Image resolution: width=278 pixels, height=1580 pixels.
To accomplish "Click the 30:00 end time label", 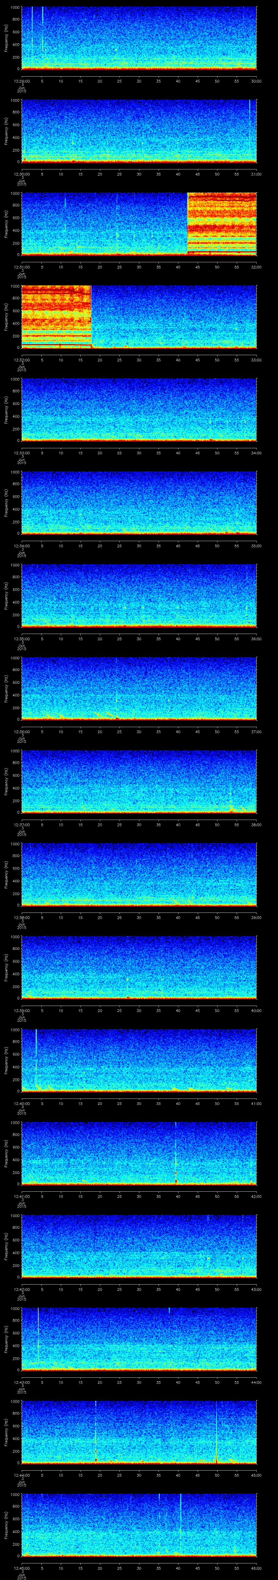I will pos(257,81).
